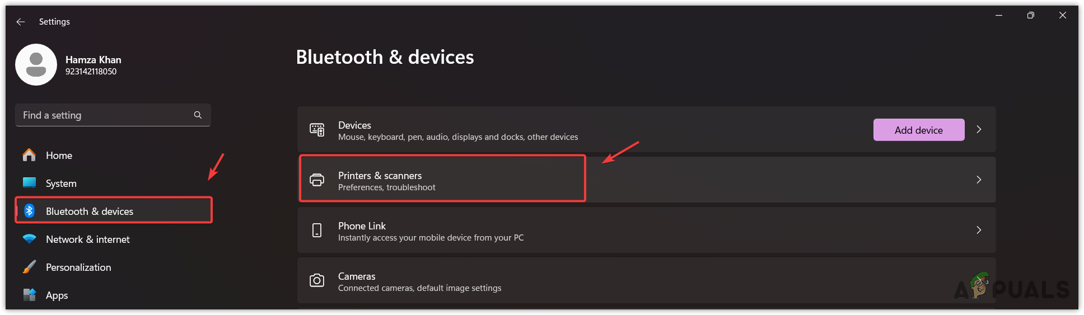Click the System monitor icon

point(29,183)
